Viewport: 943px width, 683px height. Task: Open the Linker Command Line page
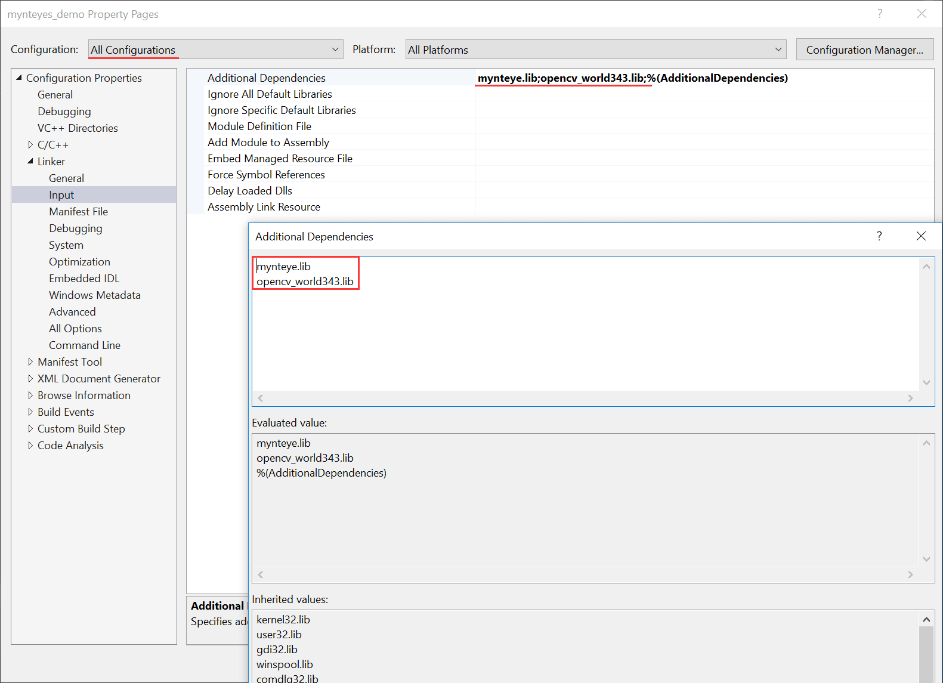(x=85, y=345)
